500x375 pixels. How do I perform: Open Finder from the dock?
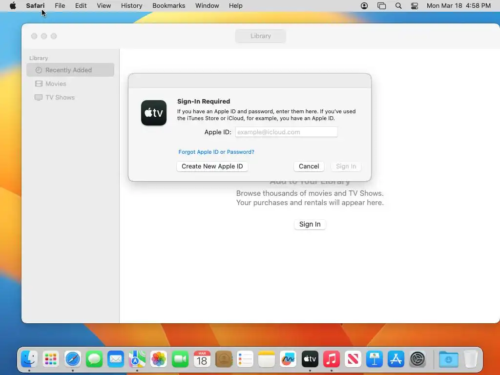29,359
